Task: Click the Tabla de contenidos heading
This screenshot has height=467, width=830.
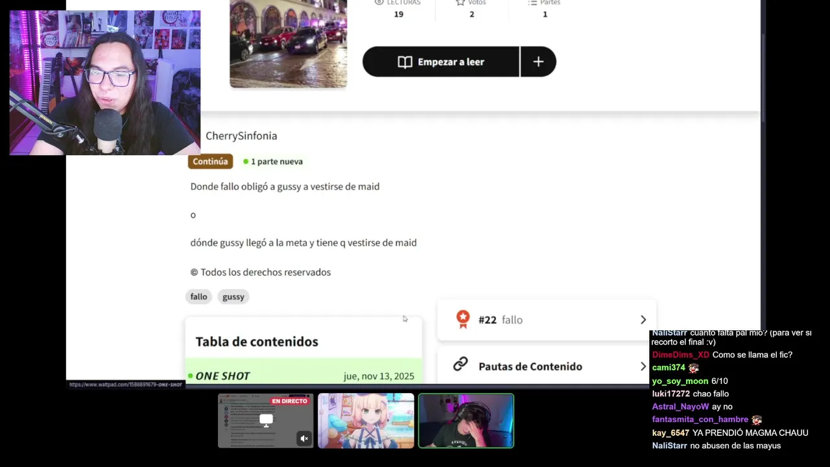Action: [257, 342]
